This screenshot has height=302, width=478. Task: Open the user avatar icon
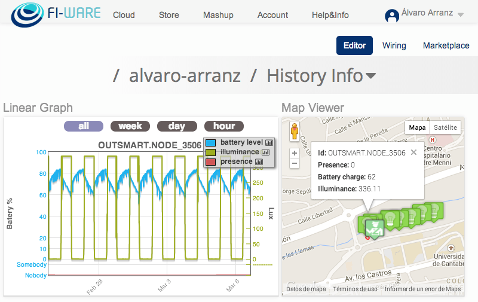pyautogui.click(x=392, y=16)
